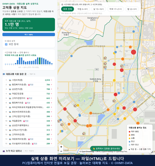
Task: Click the bus icon beside 제일풍경채
Action: coord(10,121)
